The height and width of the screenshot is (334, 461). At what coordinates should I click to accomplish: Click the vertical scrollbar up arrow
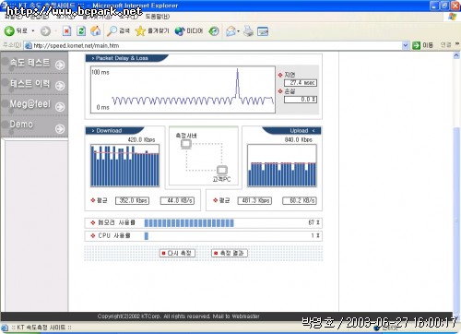click(x=456, y=55)
